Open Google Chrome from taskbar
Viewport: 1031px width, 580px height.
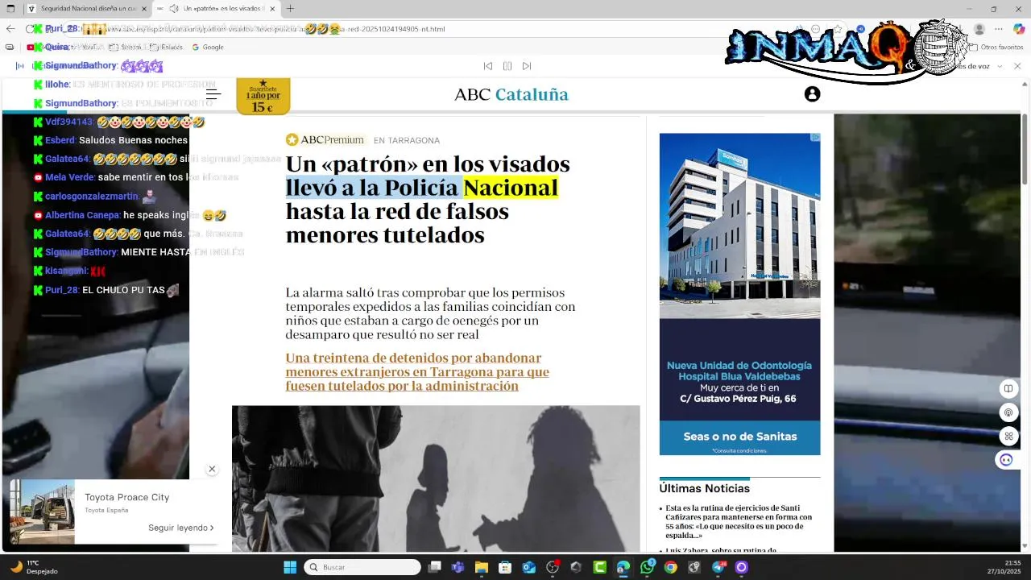tap(670, 567)
